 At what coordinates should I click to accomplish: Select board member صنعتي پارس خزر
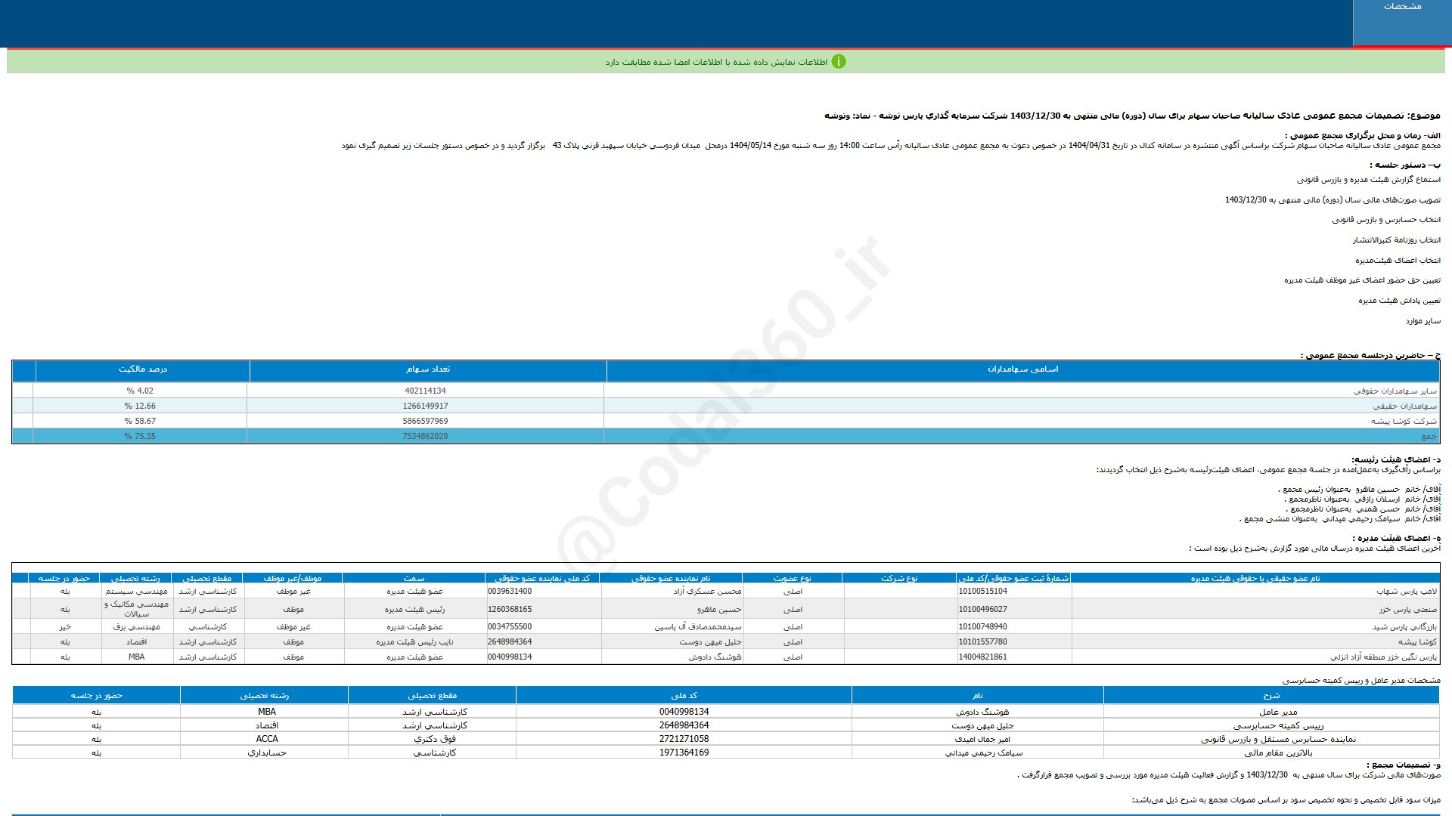tap(1408, 609)
